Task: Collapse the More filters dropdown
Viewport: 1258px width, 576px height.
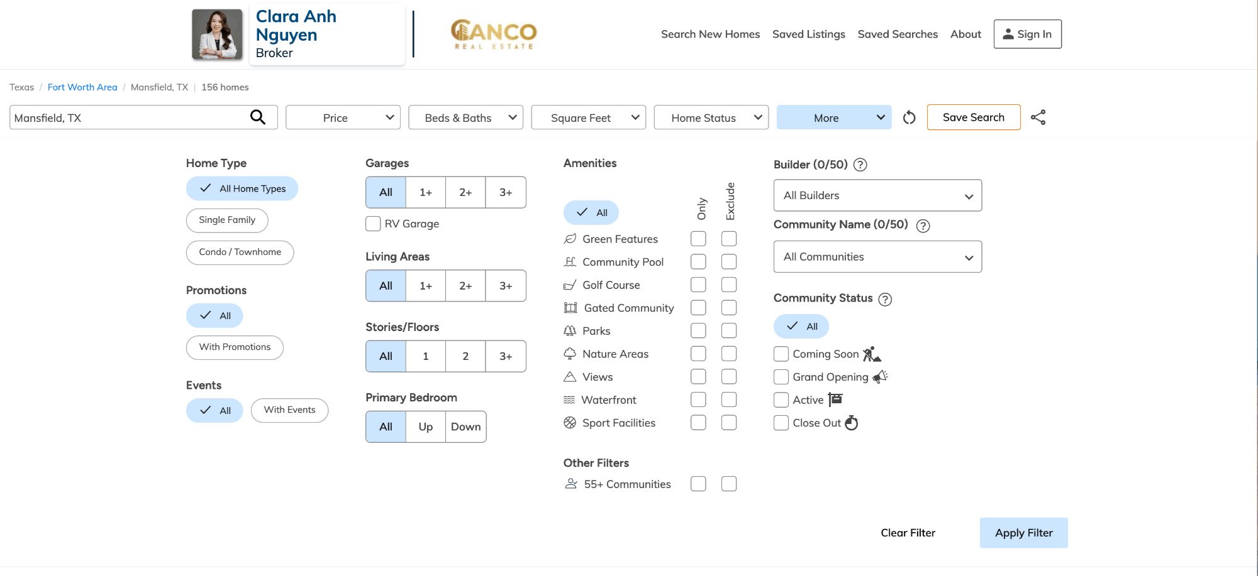Action: point(834,117)
